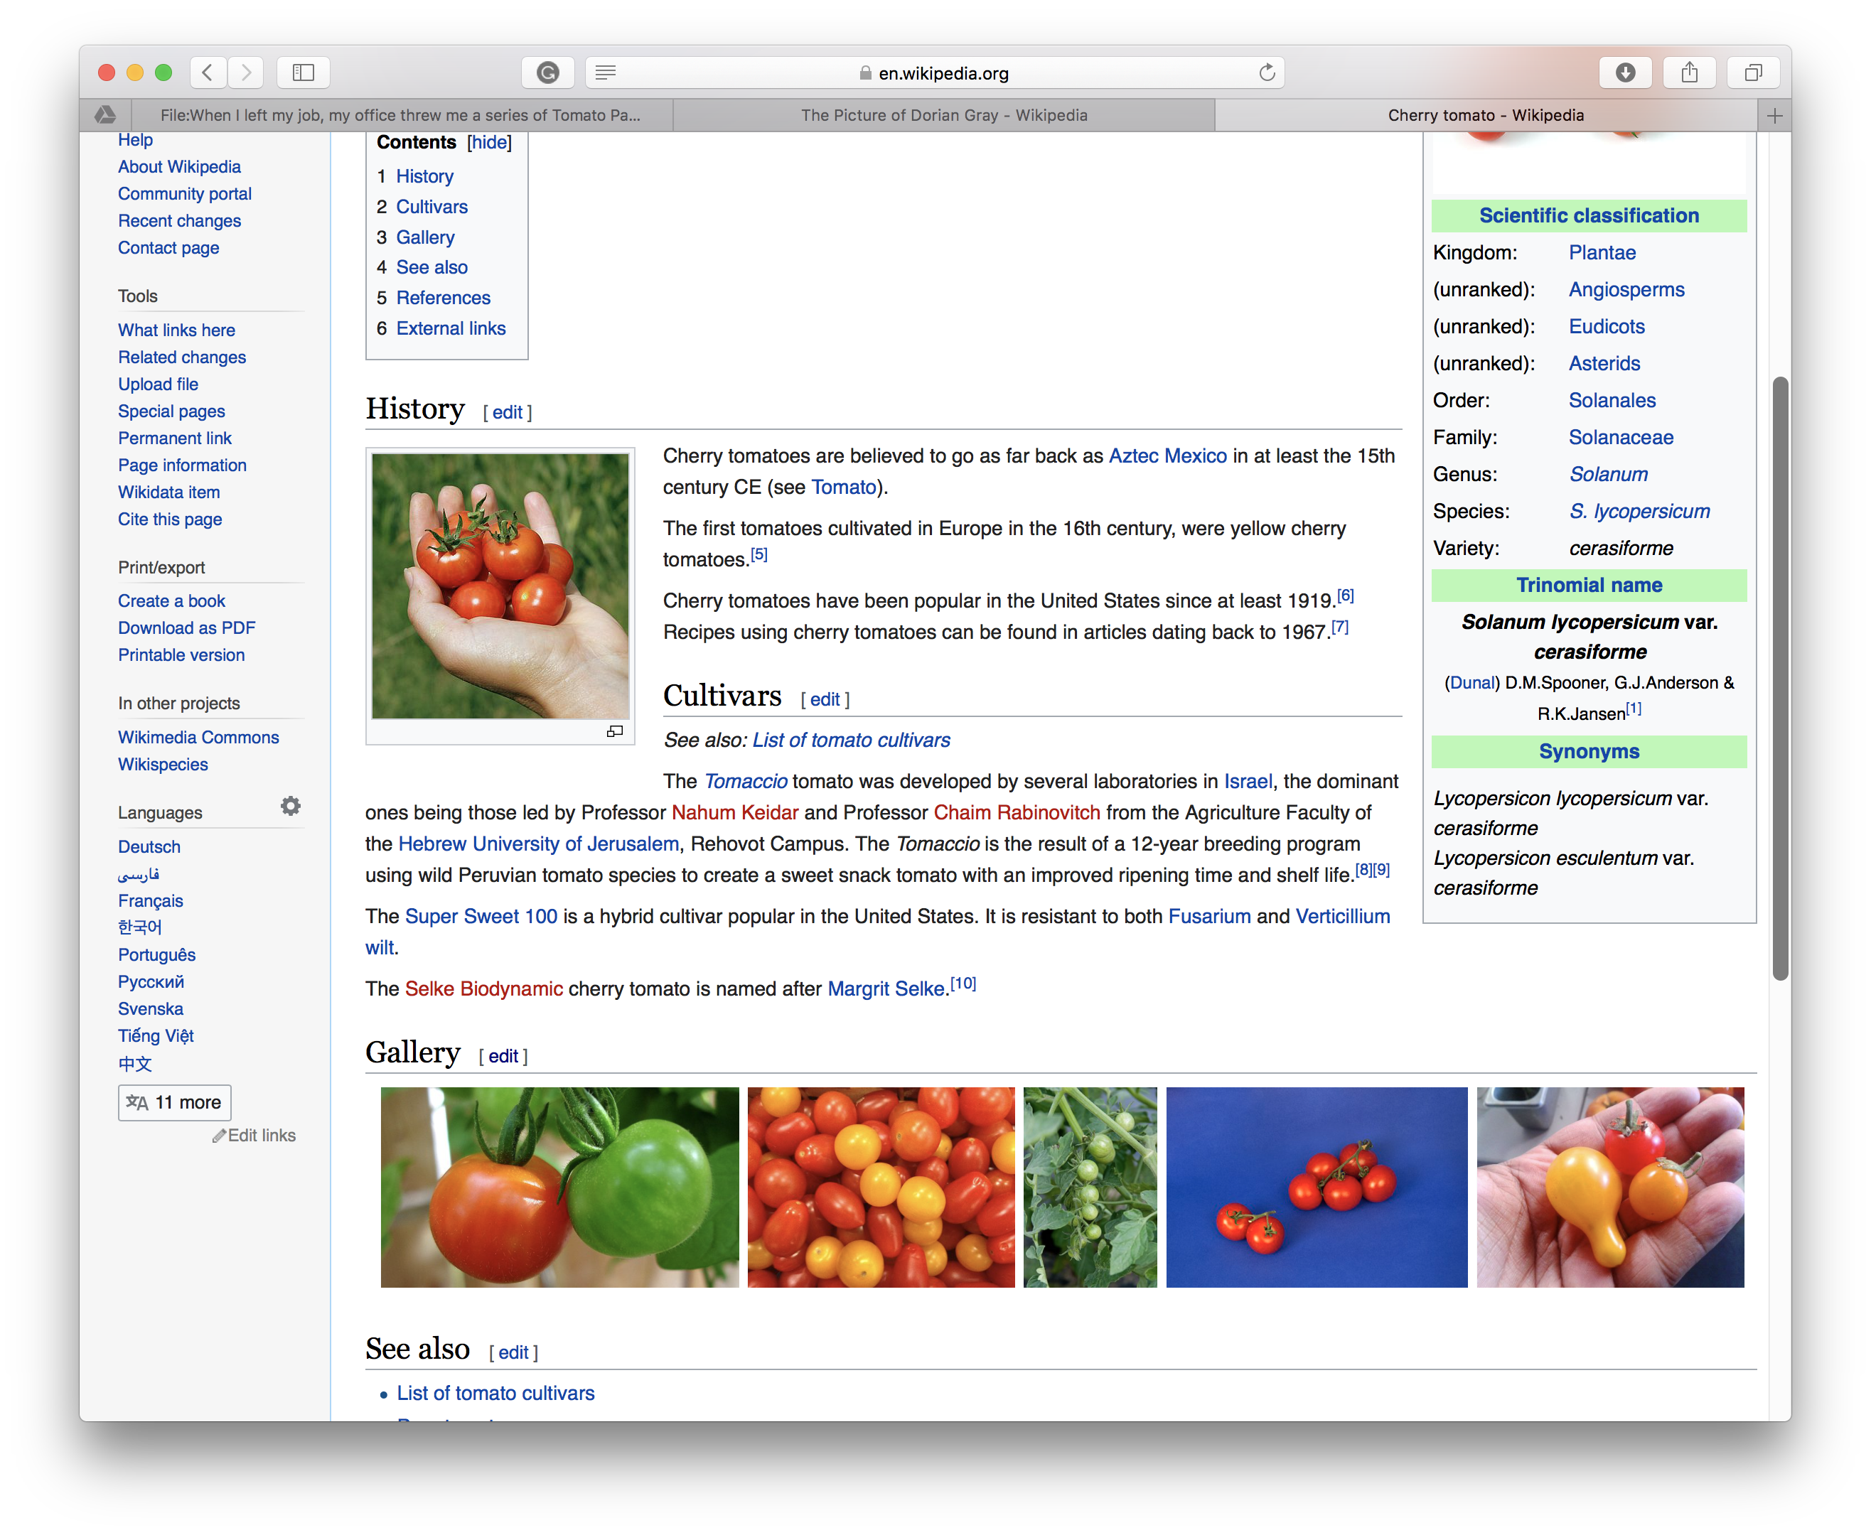Expand the 11 more languages button

pyautogui.click(x=174, y=1103)
